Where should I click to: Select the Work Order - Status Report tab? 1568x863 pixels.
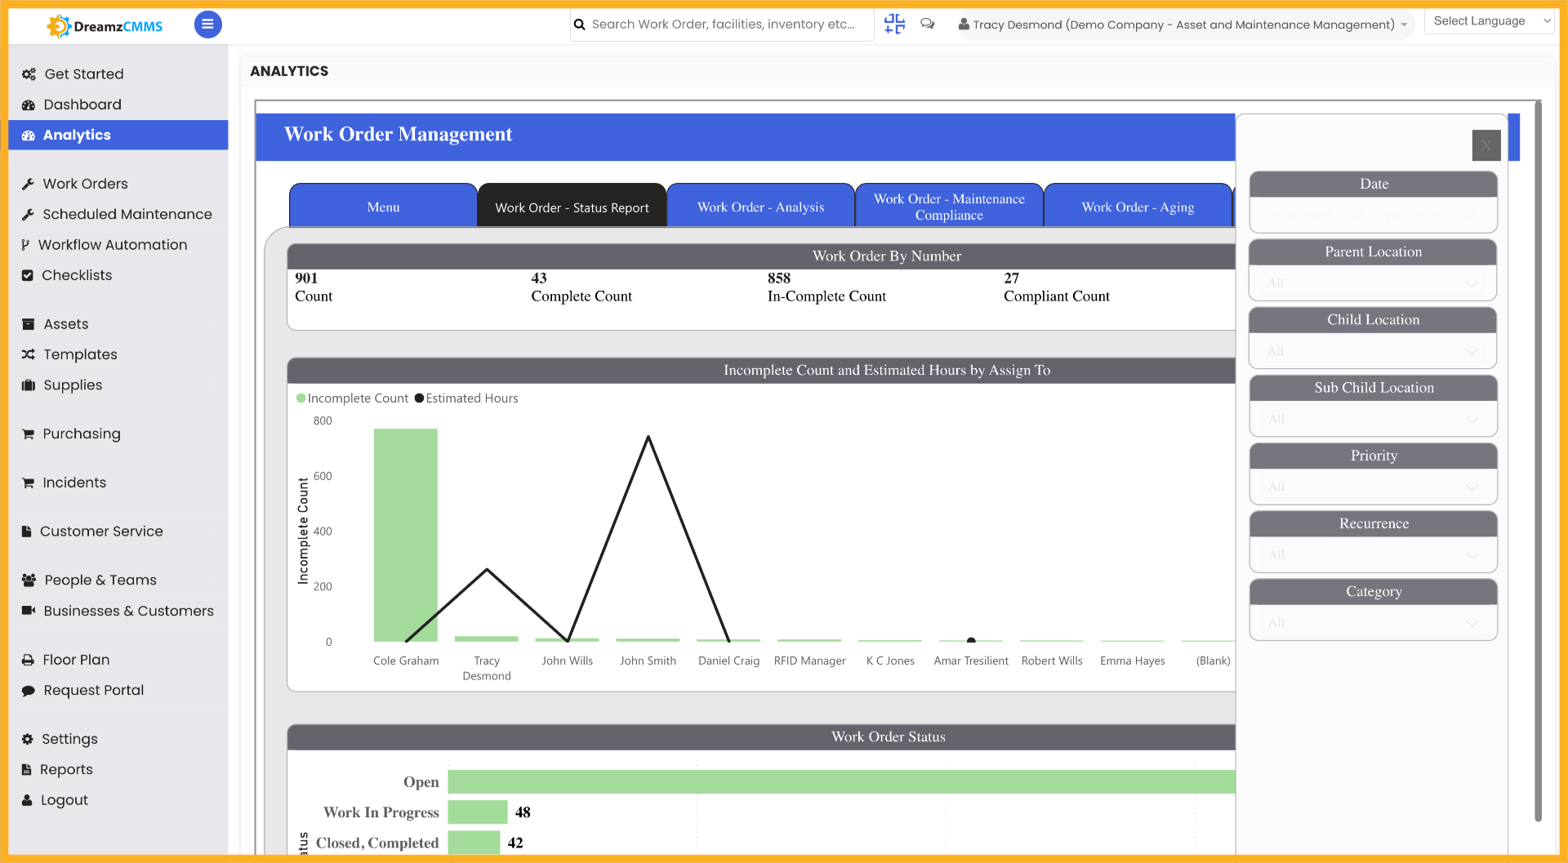pyautogui.click(x=572, y=207)
